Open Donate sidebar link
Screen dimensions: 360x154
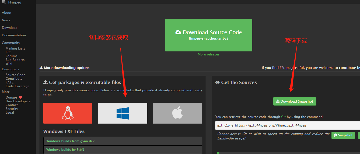coord(11,97)
